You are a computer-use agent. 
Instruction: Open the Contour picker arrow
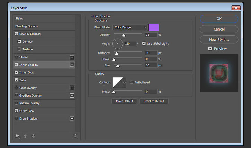pos(124,83)
